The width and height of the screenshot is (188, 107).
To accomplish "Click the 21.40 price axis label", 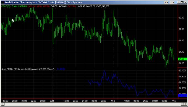I will pyautogui.click(x=181, y=52).
